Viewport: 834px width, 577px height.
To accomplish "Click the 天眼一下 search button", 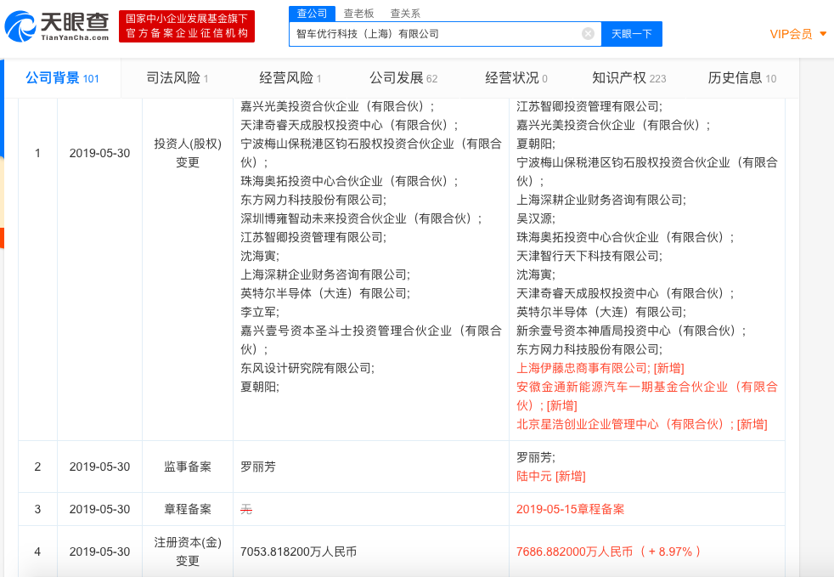I will pyautogui.click(x=632, y=34).
